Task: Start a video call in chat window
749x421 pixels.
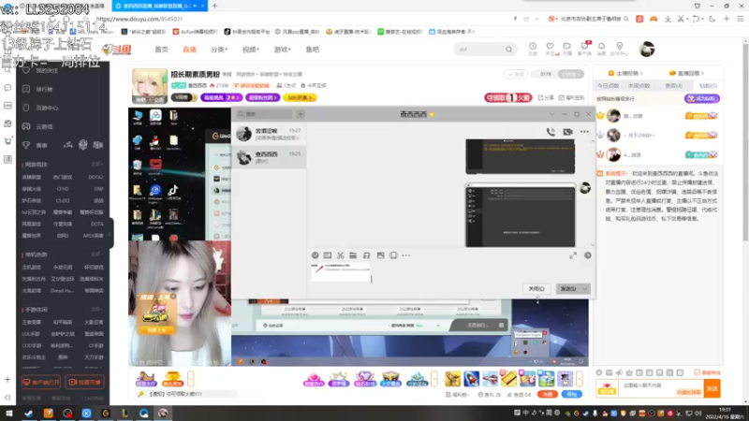Action: pyautogui.click(x=567, y=132)
